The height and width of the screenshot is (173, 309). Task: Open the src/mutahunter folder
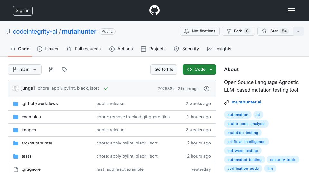point(37,143)
